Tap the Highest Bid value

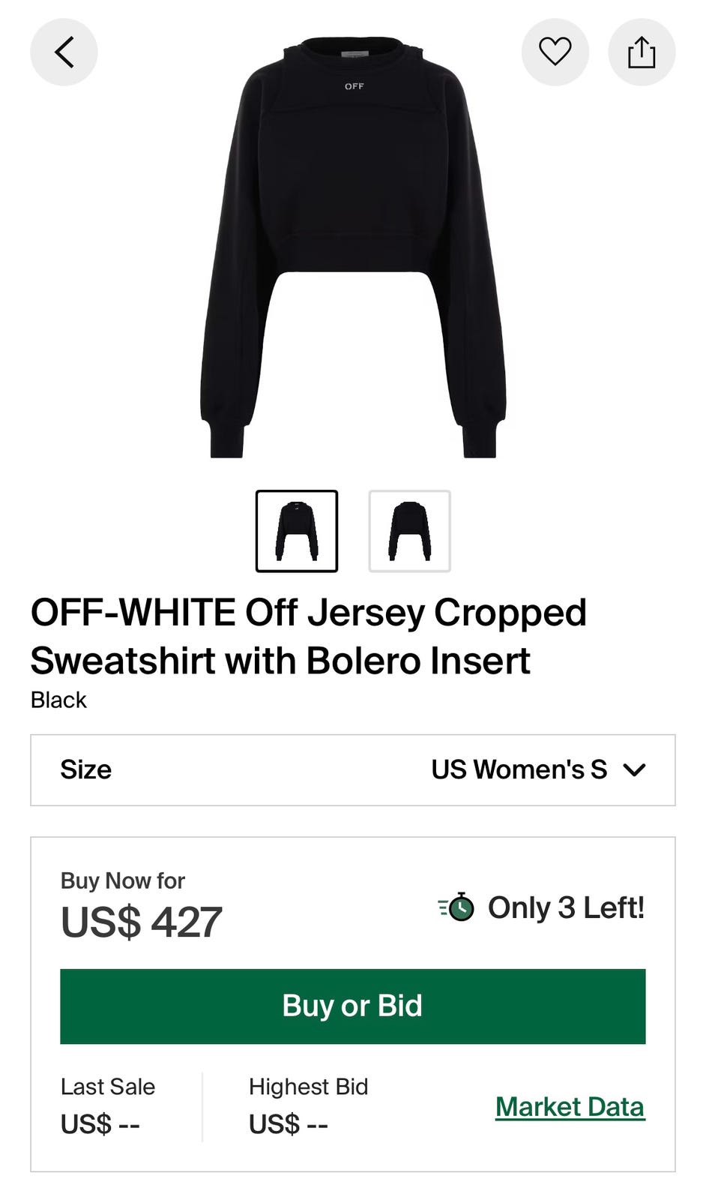coord(288,1124)
